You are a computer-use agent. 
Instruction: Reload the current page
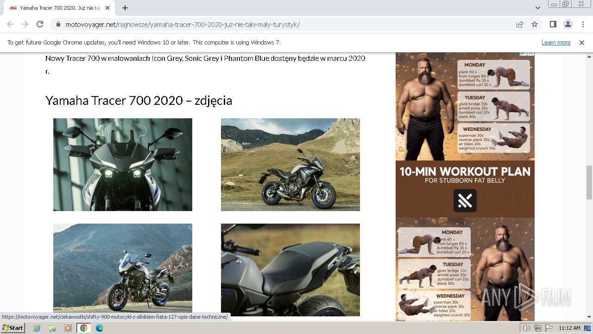pos(40,24)
